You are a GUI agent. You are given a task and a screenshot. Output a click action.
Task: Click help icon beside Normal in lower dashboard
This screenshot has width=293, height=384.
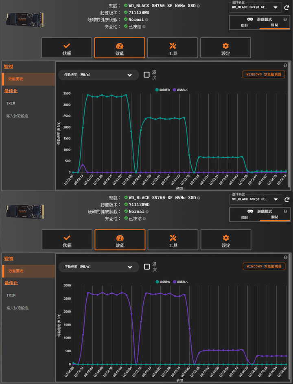click(147, 212)
